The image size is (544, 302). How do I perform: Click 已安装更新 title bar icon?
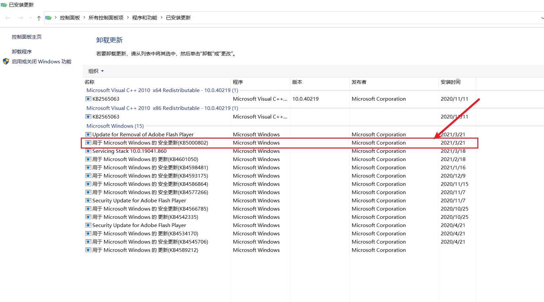(4, 5)
